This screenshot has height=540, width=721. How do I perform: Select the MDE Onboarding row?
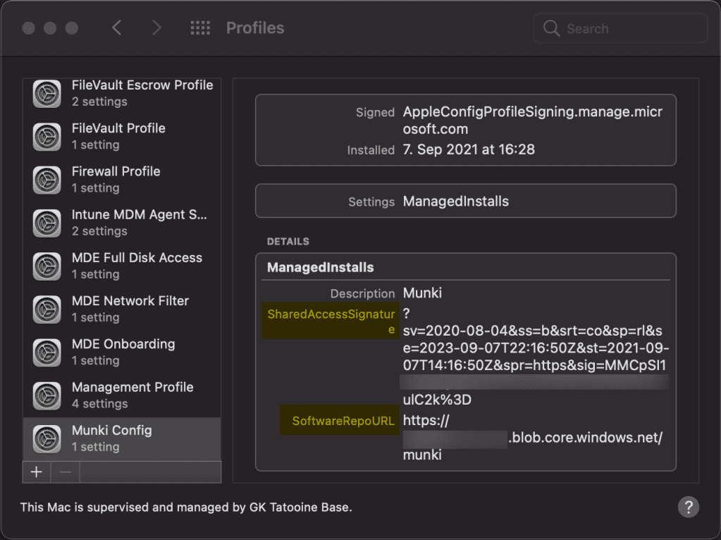[122, 352]
